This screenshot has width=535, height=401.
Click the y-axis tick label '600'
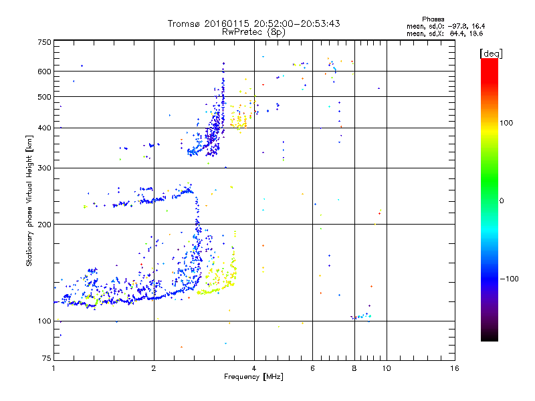coord(45,72)
